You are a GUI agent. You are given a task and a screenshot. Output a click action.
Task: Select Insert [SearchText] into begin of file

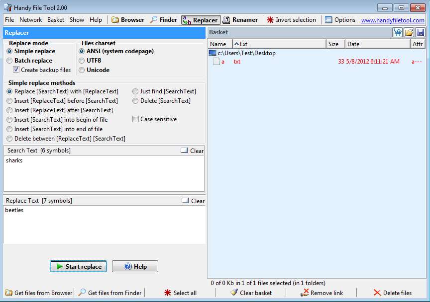pos(57,120)
